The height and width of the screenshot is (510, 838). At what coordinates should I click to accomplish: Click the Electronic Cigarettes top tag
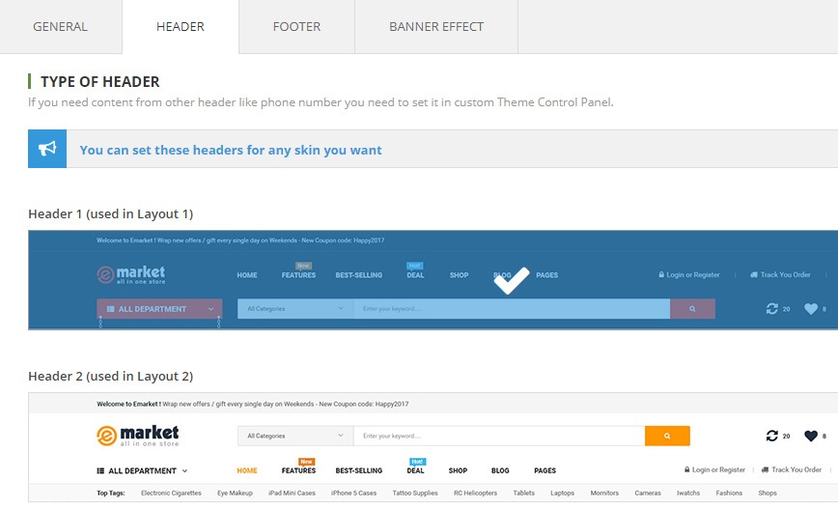[x=171, y=494]
